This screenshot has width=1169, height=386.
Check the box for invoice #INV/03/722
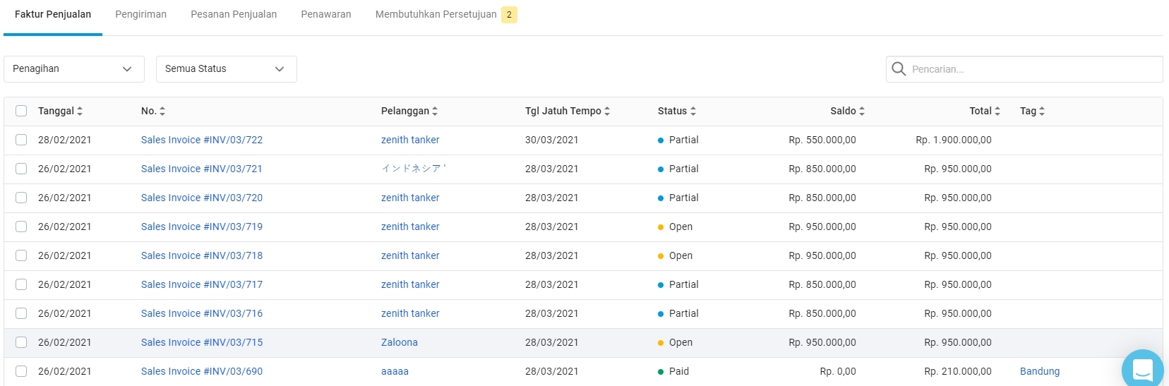click(21, 140)
